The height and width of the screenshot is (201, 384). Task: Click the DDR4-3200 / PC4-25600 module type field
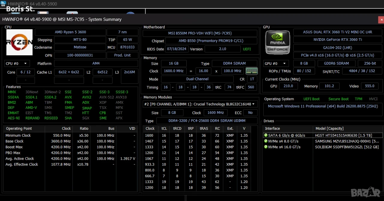pyautogui.click(x=207, y=121)
